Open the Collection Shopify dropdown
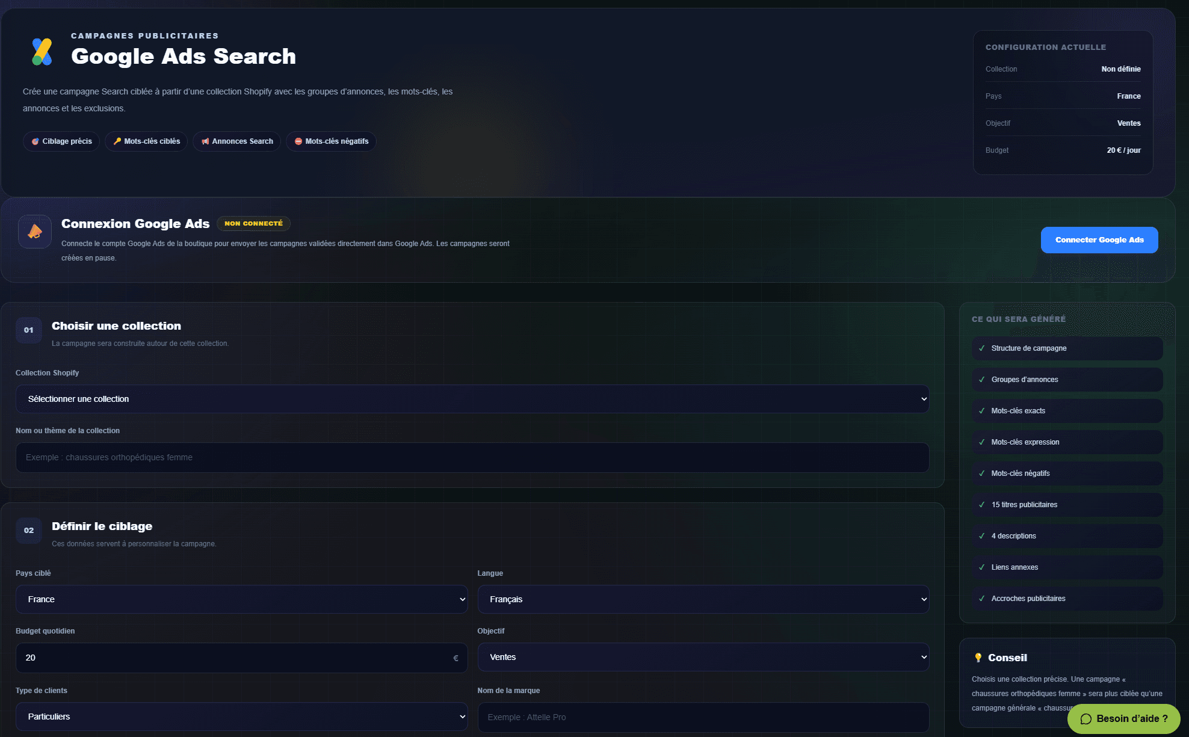Screen dimensions: 1189x737 [x=472, y=399]
